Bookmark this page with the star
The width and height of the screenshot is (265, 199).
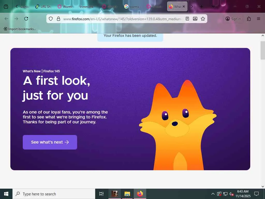(203, 19)
